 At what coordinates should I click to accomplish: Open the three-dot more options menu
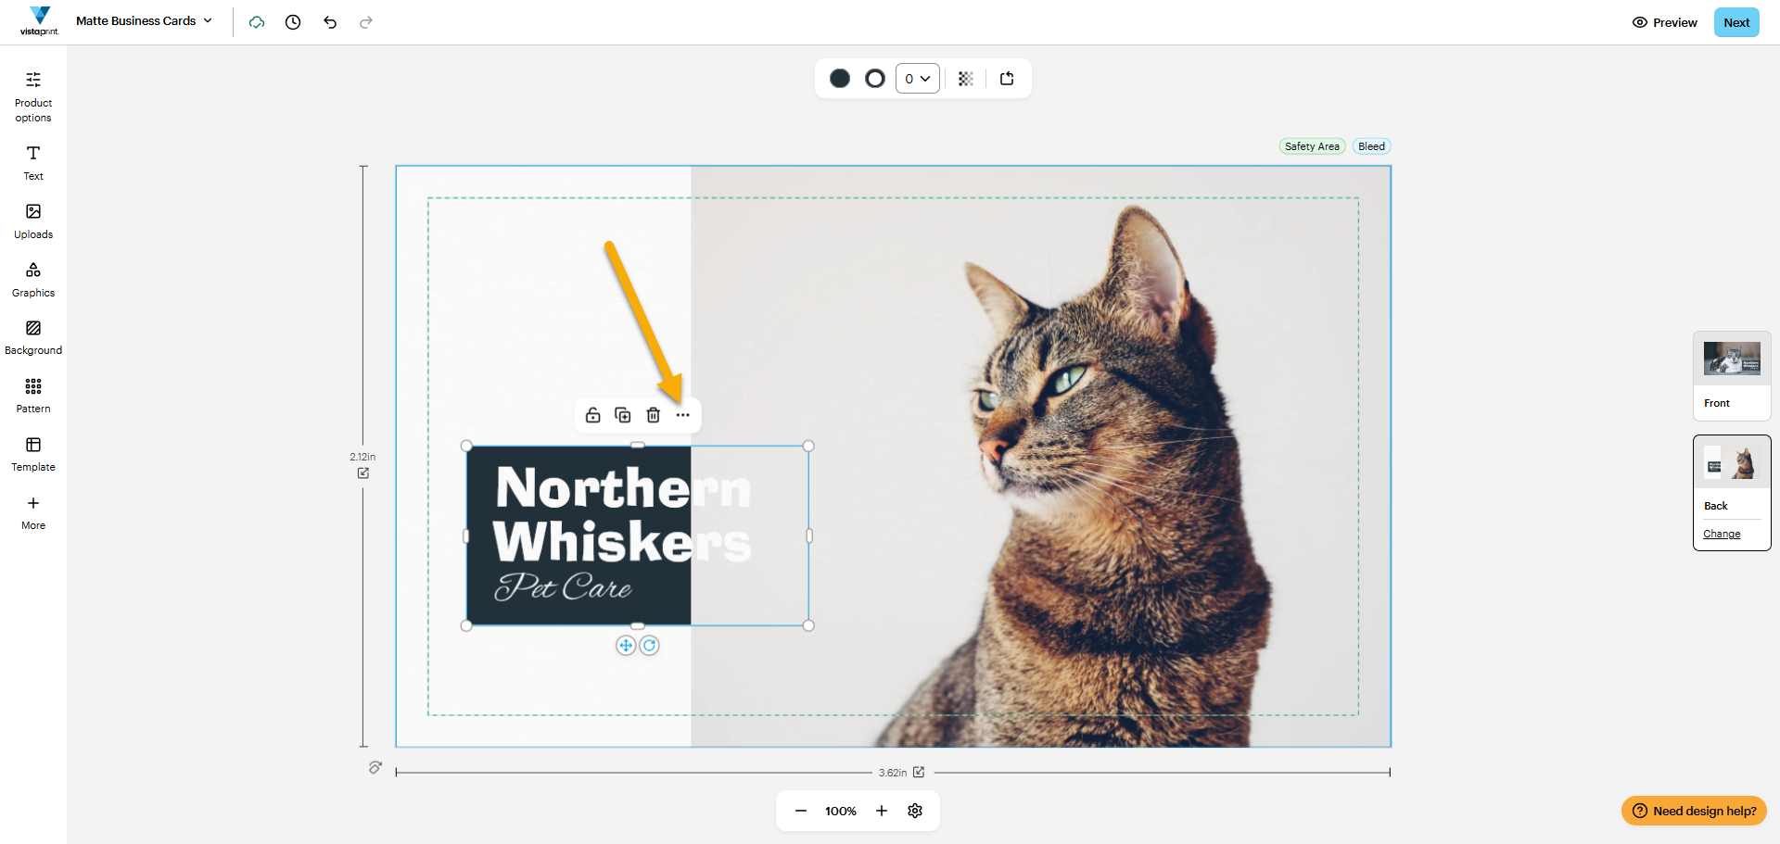click(683, 415)
